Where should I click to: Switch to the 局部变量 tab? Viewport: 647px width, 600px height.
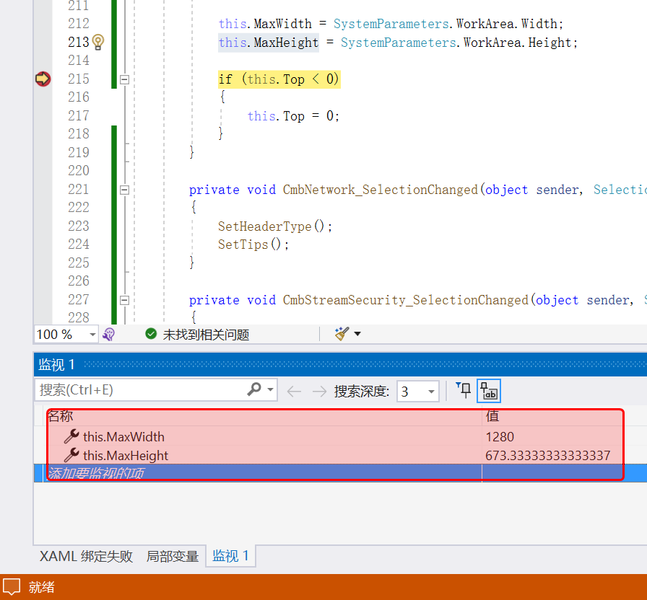(173, 556)
